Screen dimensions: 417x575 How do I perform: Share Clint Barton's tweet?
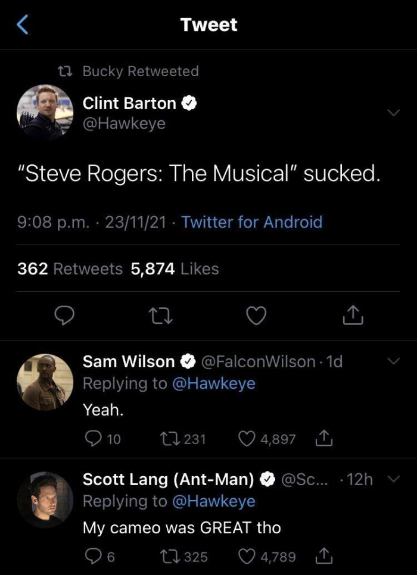coord(352,316)
